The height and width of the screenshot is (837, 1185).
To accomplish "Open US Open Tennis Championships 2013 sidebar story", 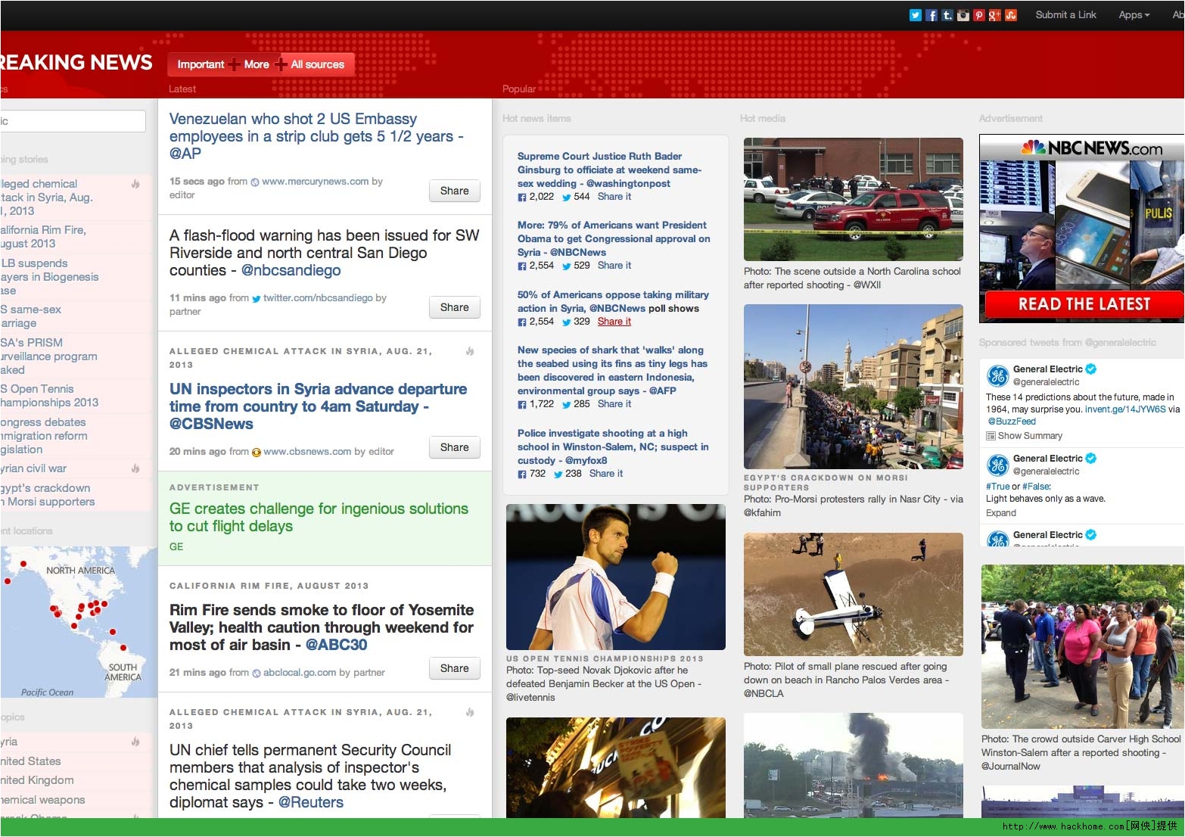I will (49, 396).
